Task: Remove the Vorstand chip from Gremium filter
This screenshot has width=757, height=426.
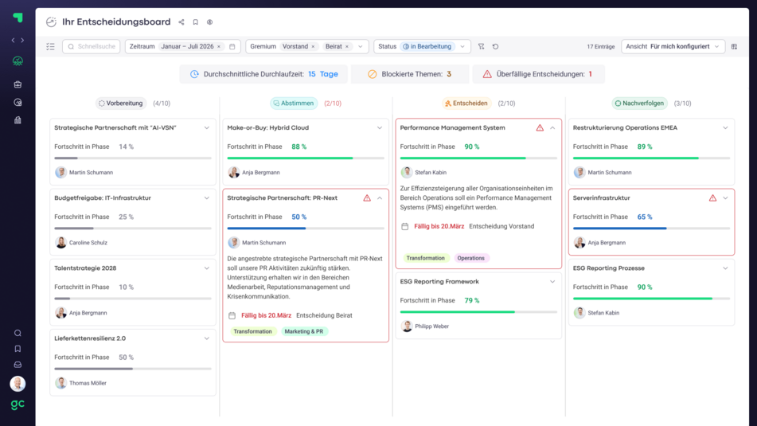Action: pyautogui.click(x=313, y=47)
